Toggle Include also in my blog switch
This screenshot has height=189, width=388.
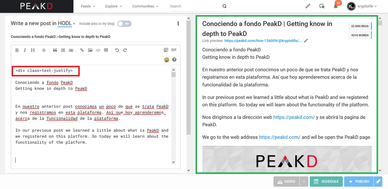(124, 24)
